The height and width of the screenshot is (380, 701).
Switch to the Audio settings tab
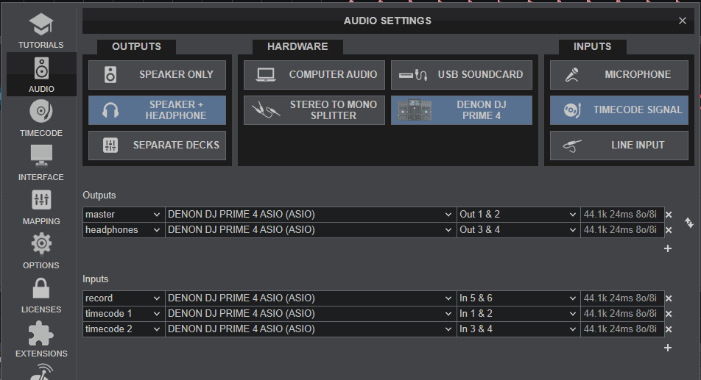pos(40,74)
